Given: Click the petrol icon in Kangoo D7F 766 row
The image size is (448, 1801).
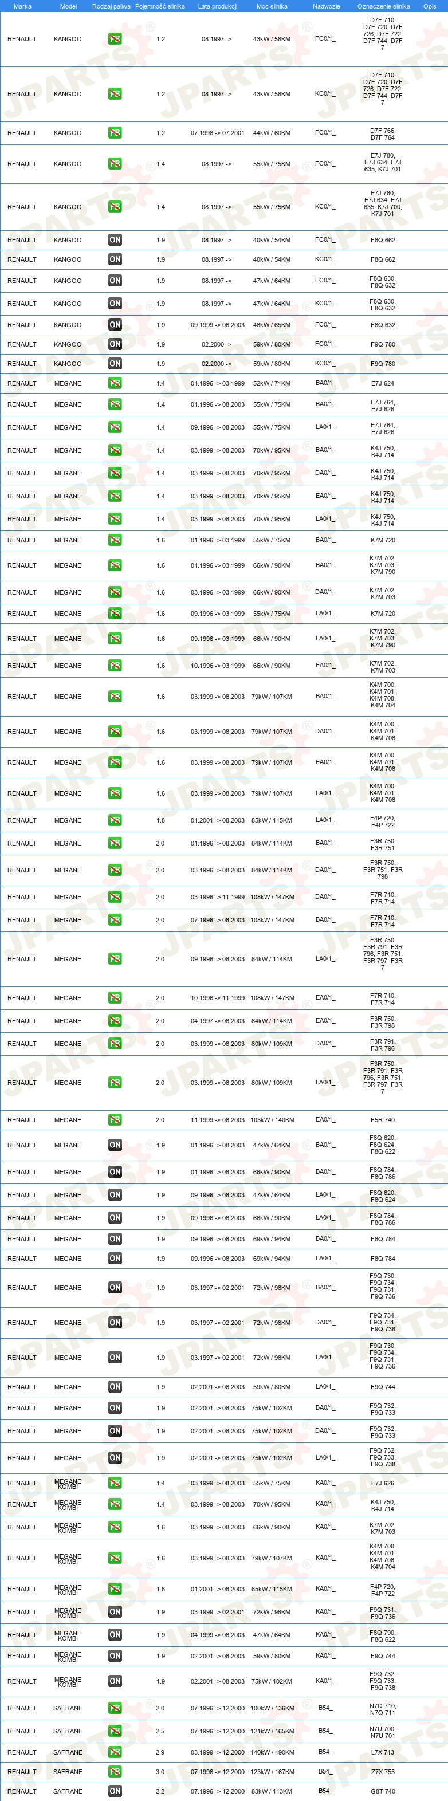Looking at the screenshot, I should click(x=115, y=133).
